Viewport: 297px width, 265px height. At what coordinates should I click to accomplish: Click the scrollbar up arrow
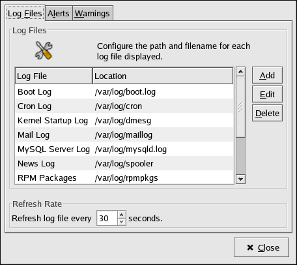point(240,72)
